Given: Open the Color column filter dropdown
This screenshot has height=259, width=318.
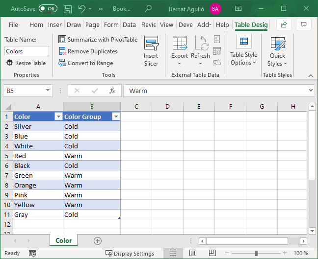Looking at the screenshot, I should coord(58,117).
